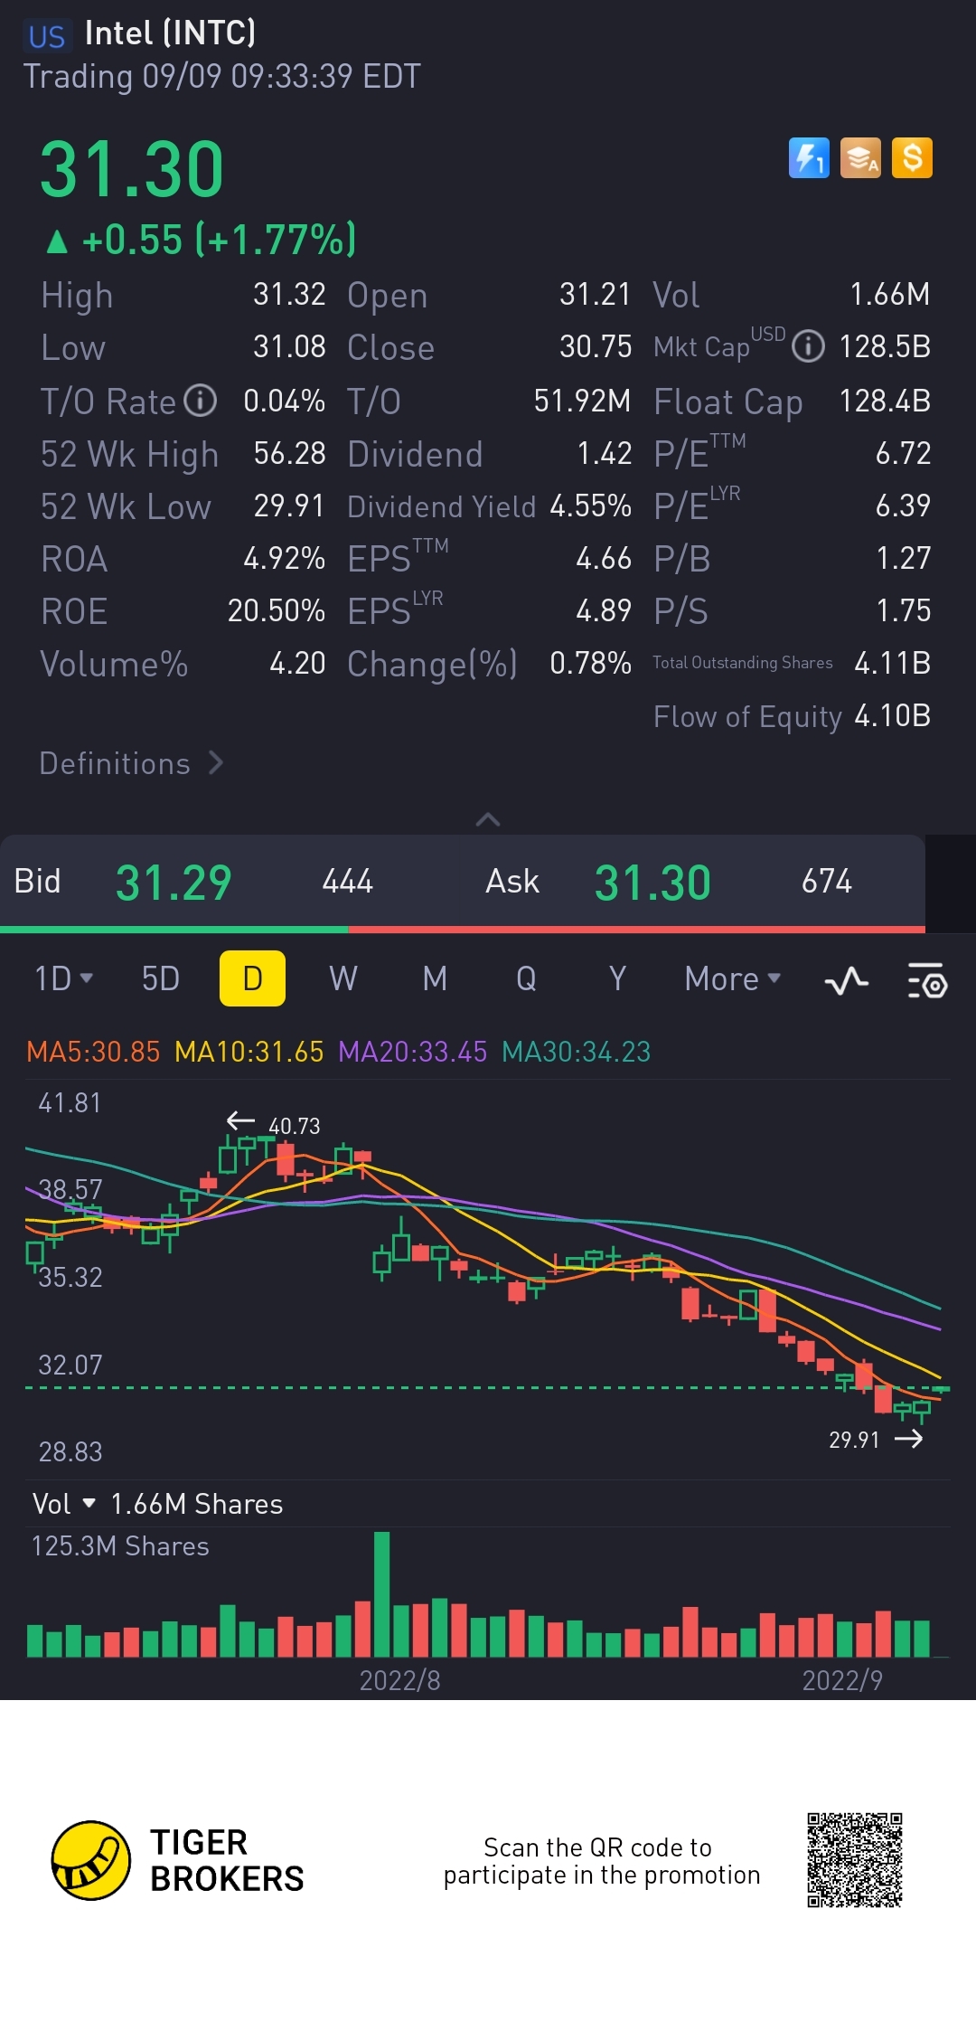Tap the P/E TTM value 6.72
976x2022 pixels.
(x=903, y=453)
